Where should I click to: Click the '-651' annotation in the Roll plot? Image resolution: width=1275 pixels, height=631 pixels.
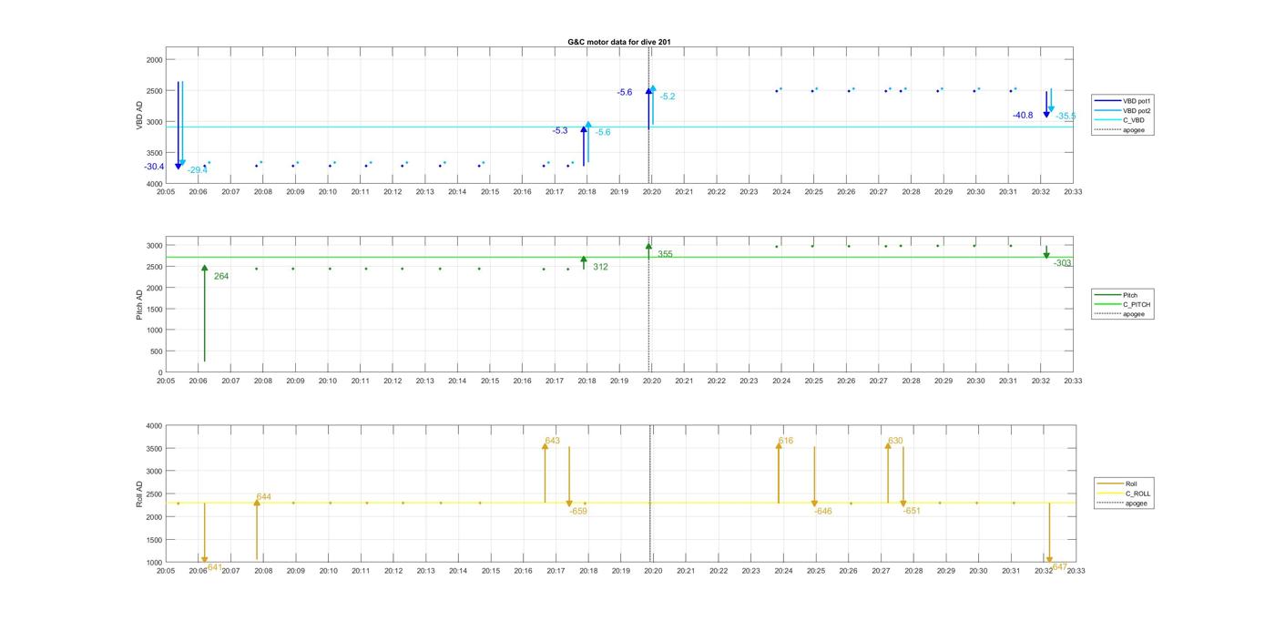[x=912, y=512]
